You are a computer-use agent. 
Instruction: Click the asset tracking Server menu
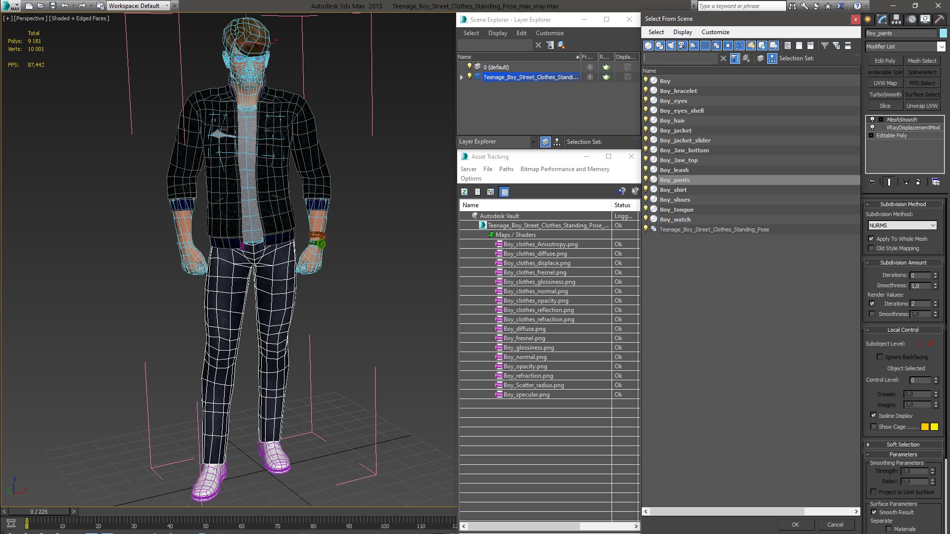(x=469, y=169)
